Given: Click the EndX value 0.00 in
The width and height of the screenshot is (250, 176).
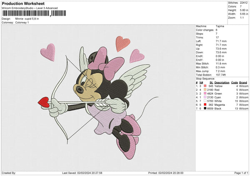Looking at the screenshot, I should [220, 56].
